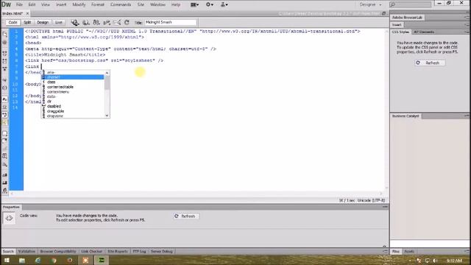Open Windows Start button on taskbar
The height and width of the screenshot is (265, 471).
[7, 260]
